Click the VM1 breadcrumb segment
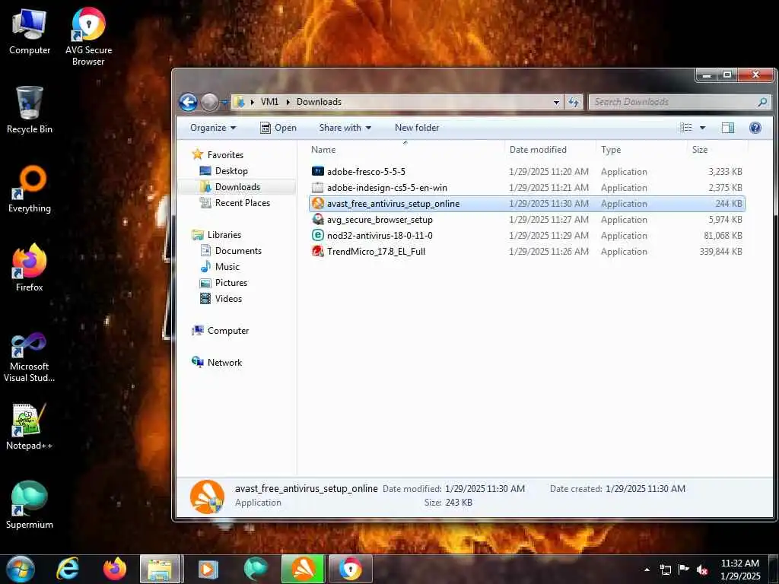This screenshot has width=779, height=584. (269, 102)
